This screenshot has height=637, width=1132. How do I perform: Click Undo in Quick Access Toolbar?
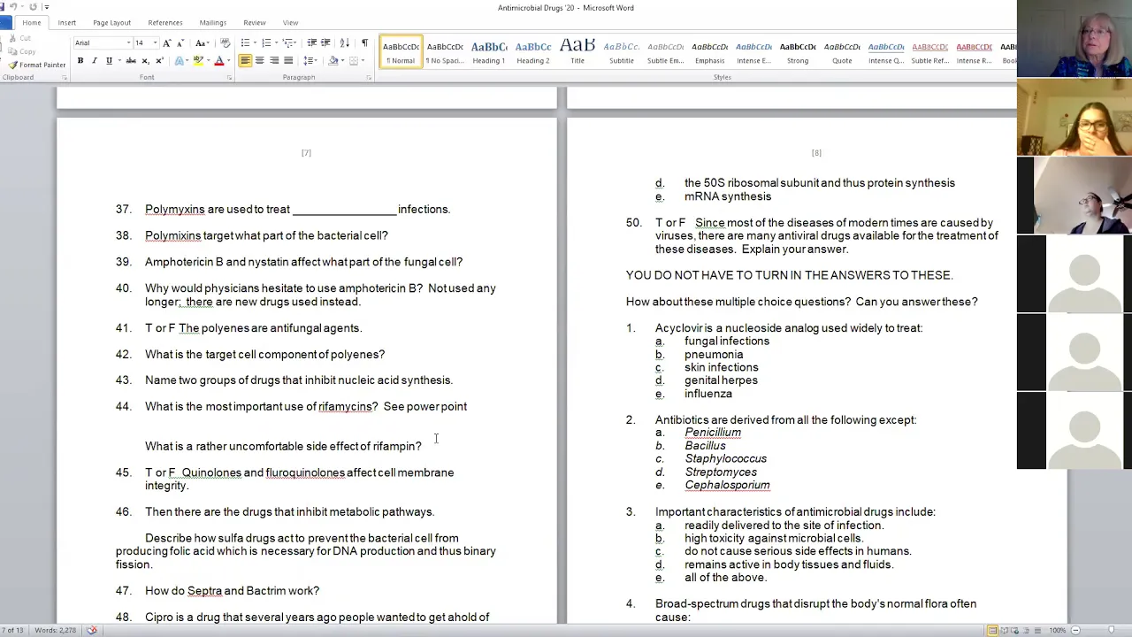13,6
